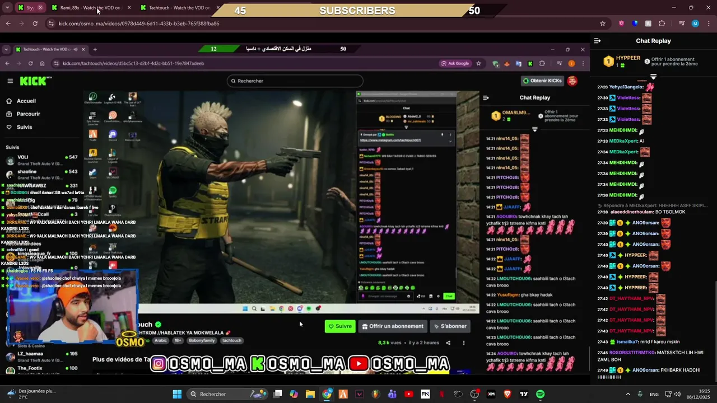Open the more options dots under the video

(464, 343)
